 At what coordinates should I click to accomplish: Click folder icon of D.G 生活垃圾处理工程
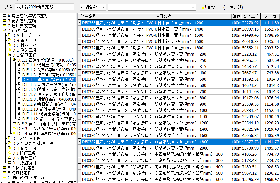tap(10, 143)
